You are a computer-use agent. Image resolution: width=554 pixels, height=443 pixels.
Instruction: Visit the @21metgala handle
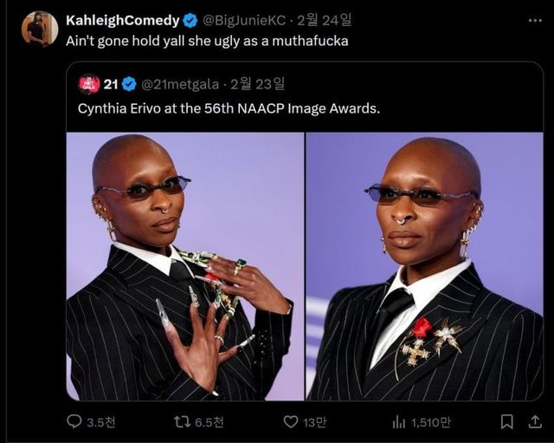pos(178,84)
